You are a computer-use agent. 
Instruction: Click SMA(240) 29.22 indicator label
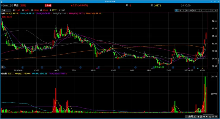tap(93, 13)
